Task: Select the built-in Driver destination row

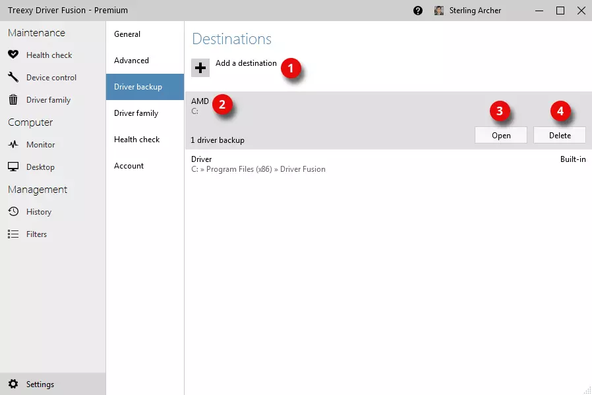Action: [388, 164]
